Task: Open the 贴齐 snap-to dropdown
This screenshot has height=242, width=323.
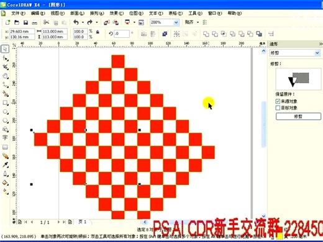Action: pos(198,22)
